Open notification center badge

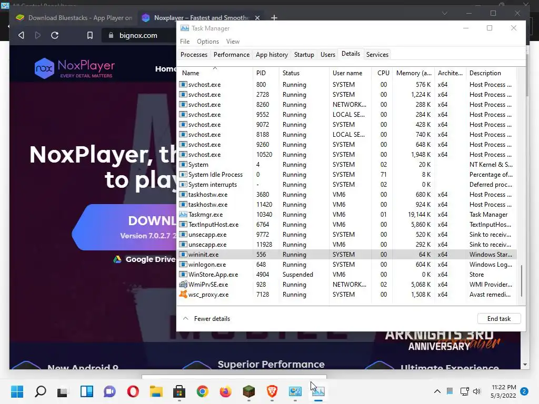pos(524,391)
